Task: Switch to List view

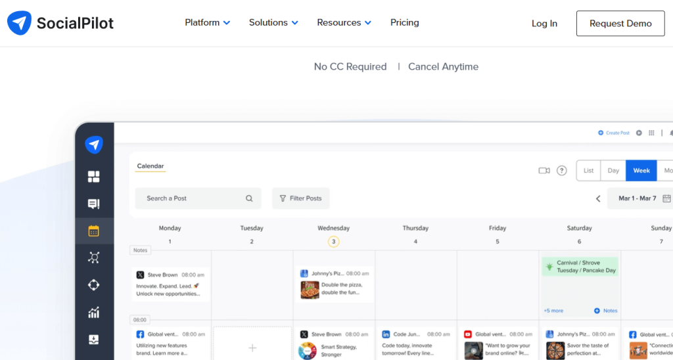Action: (588, 171)
